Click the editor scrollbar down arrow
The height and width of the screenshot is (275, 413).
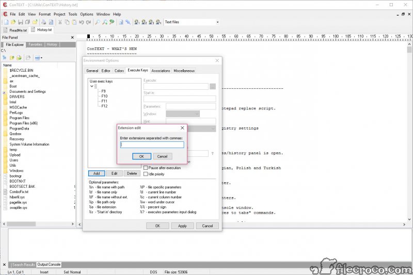pyautogui.click(x=409, y=219)
